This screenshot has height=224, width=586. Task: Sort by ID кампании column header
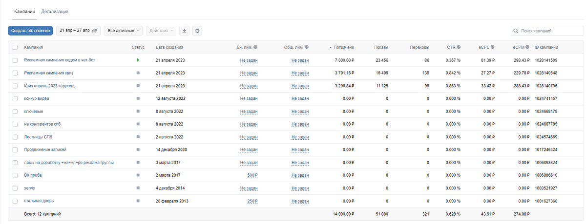coord(546,47)
